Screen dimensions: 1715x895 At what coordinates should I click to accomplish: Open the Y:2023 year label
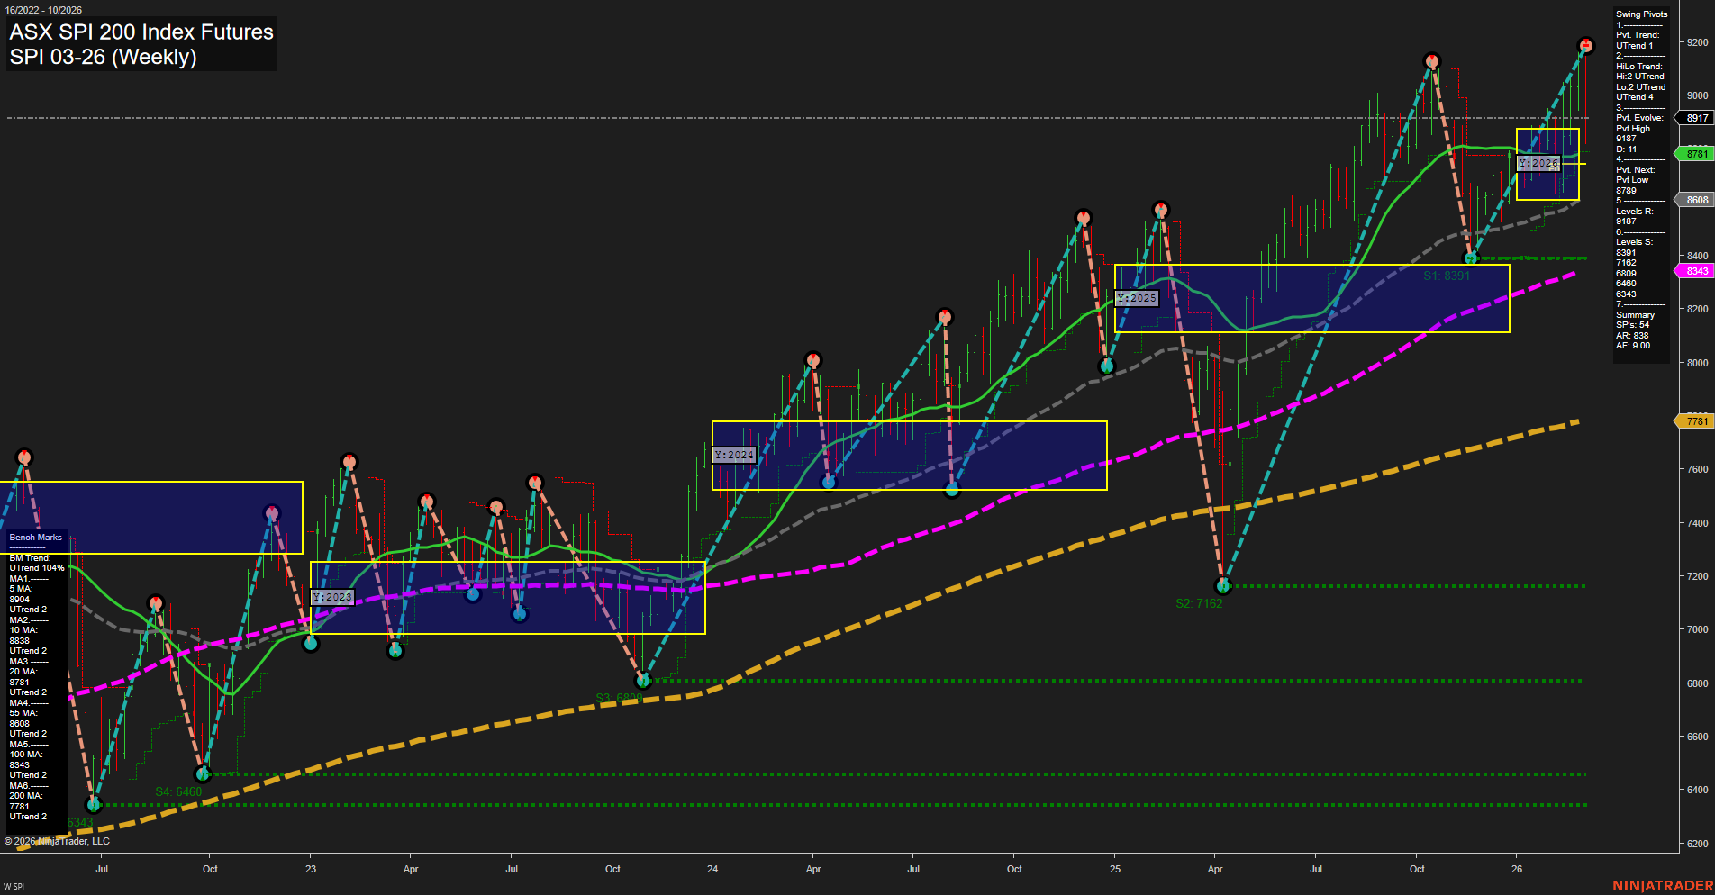point(331,596)
